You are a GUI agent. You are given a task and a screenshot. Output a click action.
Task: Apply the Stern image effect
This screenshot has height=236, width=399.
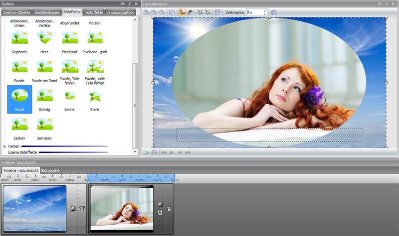95,95
